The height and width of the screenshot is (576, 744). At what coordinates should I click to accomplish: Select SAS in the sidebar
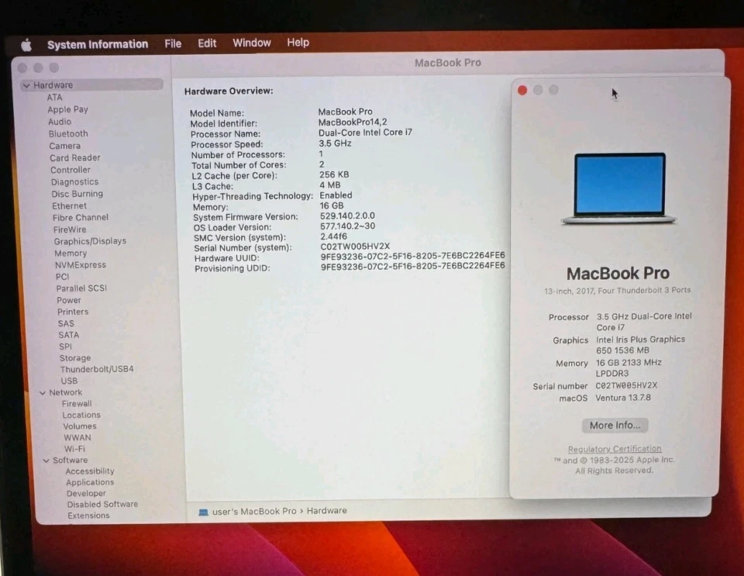66,323
